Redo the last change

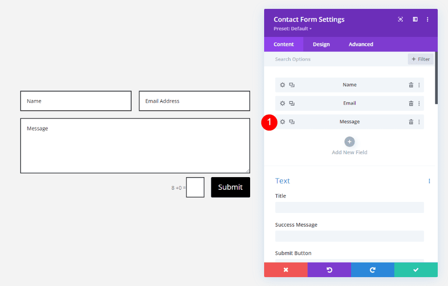[x=372, y=270]
